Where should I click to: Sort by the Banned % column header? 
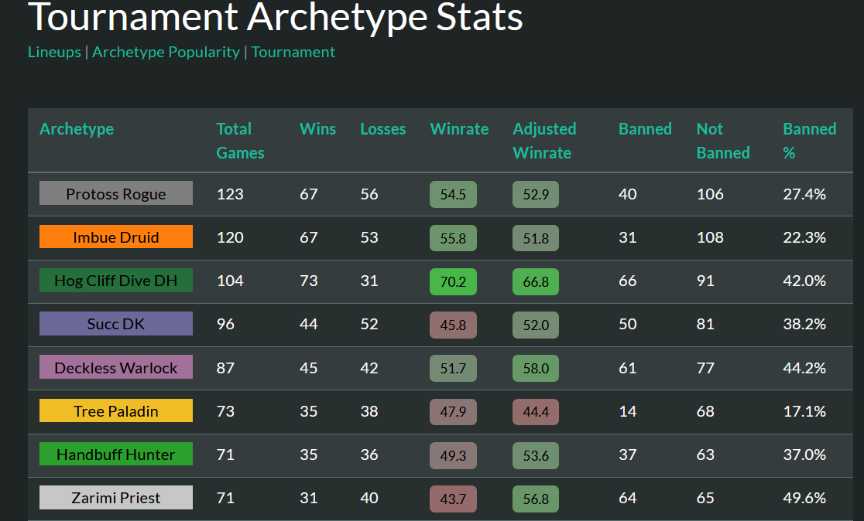810,141
